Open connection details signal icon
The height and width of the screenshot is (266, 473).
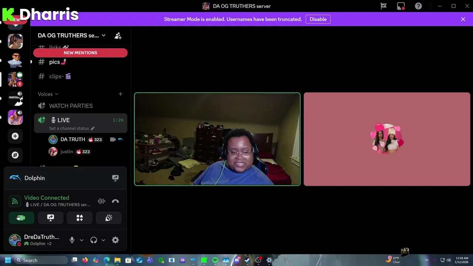pos(14,201)
